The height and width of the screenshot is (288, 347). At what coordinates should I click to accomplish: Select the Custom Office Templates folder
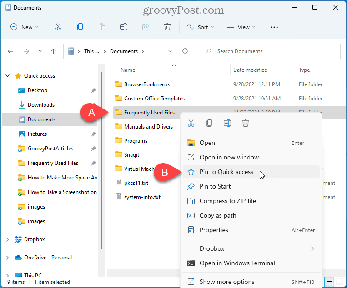[154, 99]
